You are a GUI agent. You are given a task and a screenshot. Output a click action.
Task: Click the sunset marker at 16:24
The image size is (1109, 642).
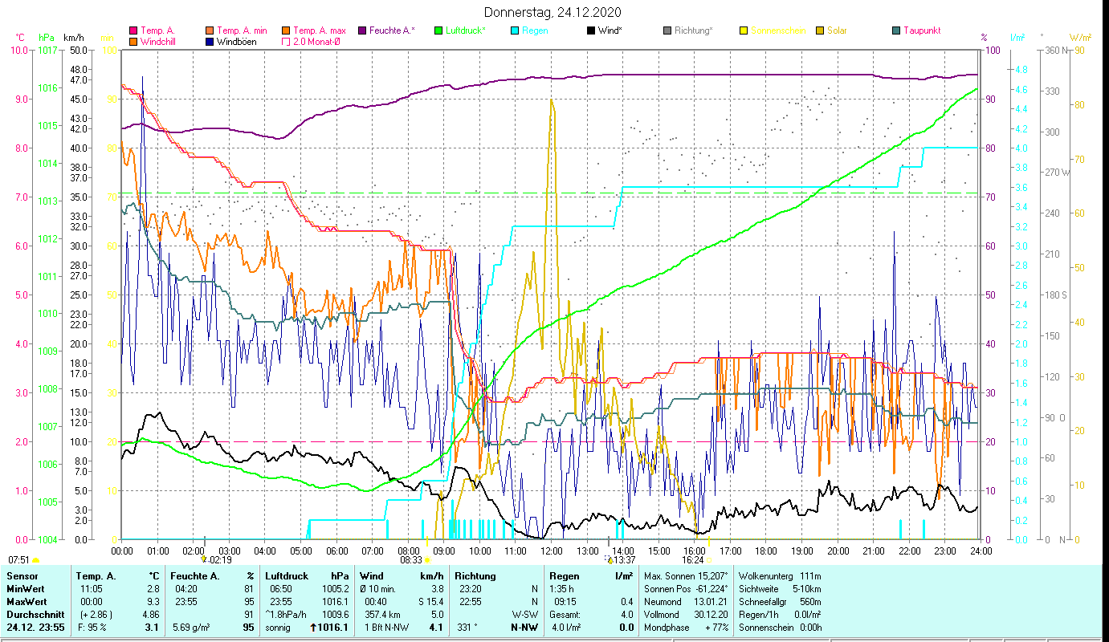(708, 560)
